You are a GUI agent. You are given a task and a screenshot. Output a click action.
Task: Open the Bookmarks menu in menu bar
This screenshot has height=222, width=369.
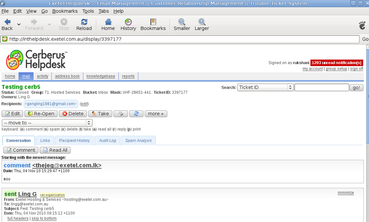click(65, 11)
